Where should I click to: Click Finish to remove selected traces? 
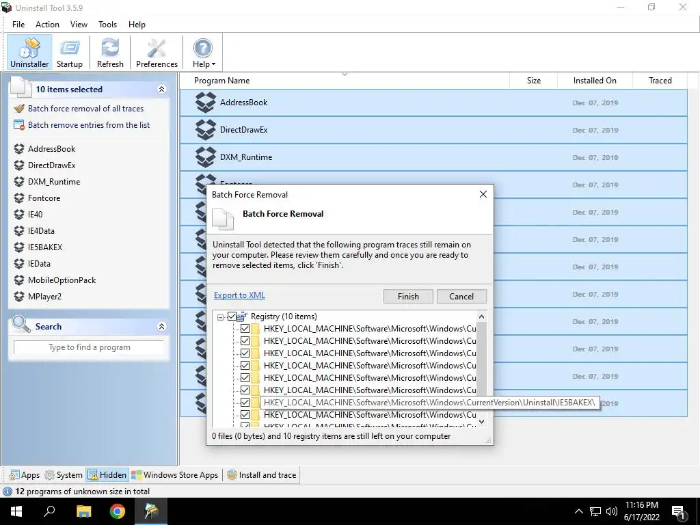click(x=408, y=297)
